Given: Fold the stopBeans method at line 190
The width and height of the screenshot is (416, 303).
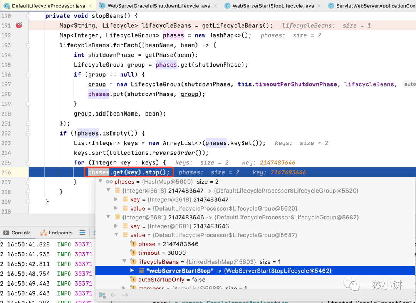Looking at the screenshot, I should click(x=29, y=16).
